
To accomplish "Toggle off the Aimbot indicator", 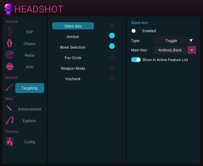I will pyautogui.click(x=112, y=36).
